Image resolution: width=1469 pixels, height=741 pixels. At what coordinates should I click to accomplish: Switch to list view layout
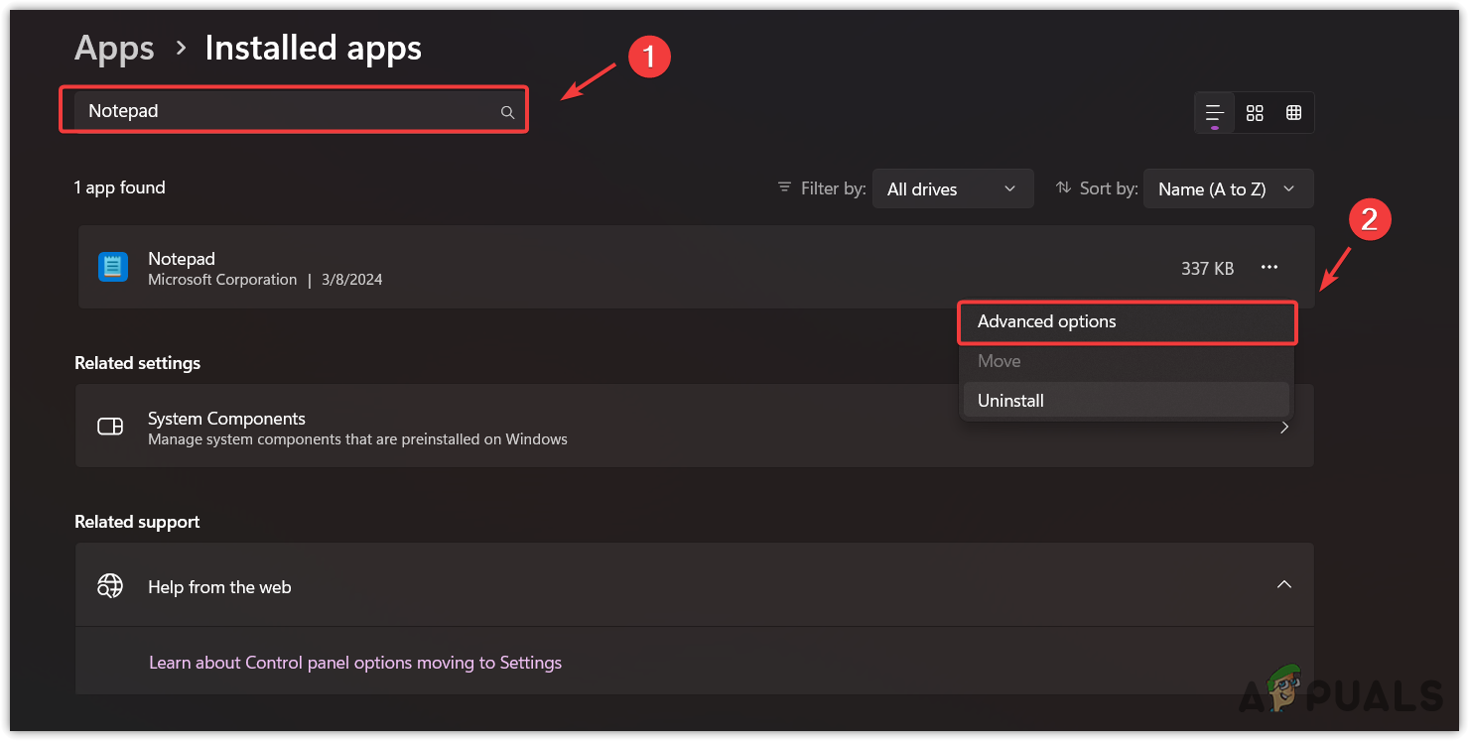1214,113
